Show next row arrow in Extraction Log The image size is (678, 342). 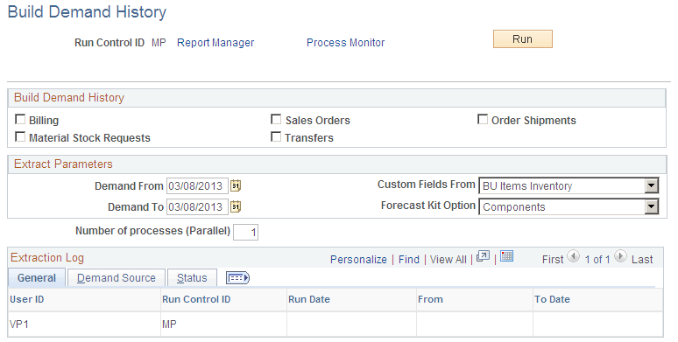(x=620, y=256)
